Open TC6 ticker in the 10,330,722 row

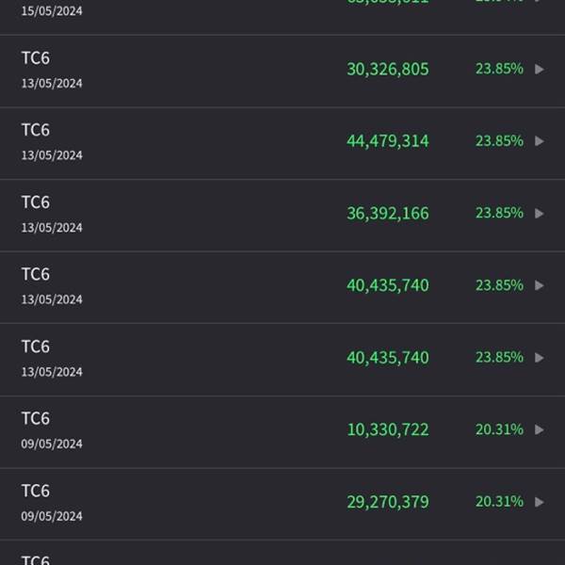[x=36, y=419]
